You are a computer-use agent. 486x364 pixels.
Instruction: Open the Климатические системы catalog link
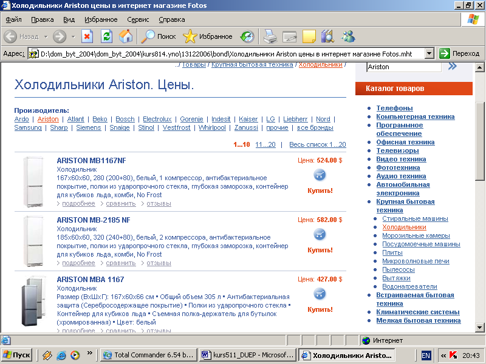tap(418, 312)
